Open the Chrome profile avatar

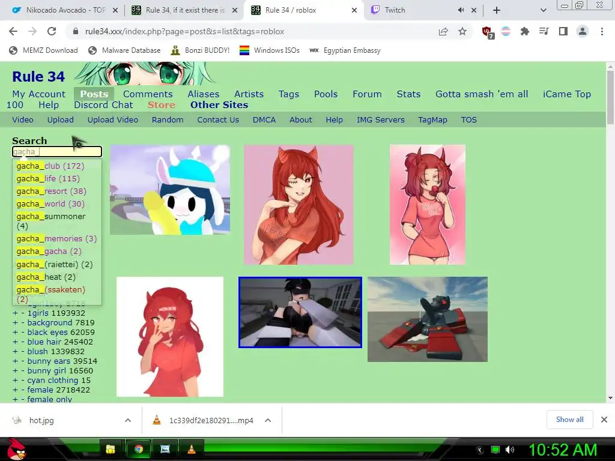(583, 31)
